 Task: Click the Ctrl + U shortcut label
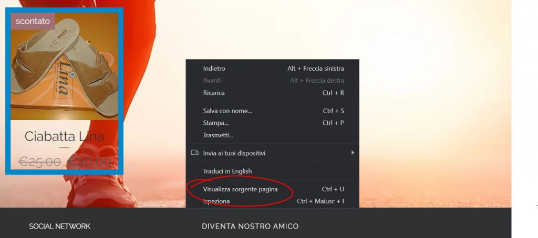333,189
